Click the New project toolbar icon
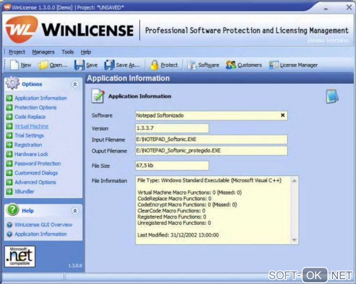This screenshot has height=284, width=356. (15, 65)
